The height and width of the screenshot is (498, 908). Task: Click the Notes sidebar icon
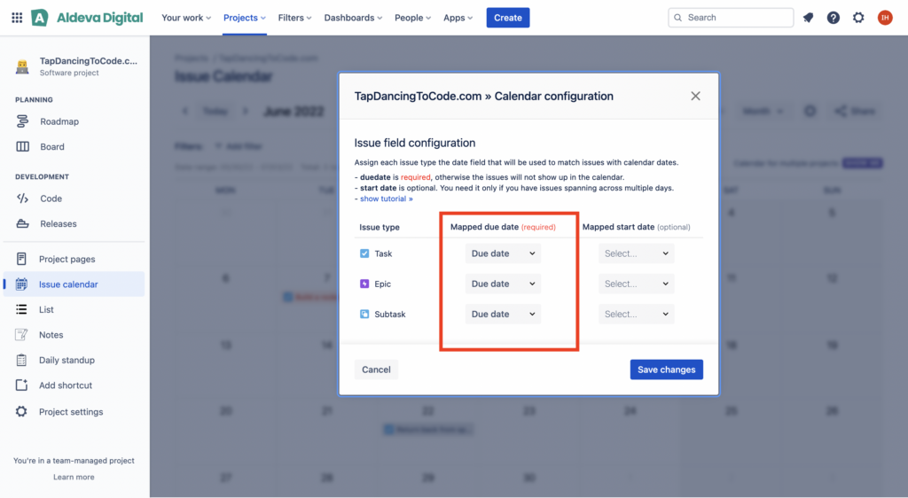click(21, 335)
